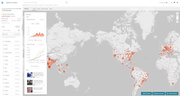
Task: Toggle Brazil line in legend
Action: coord(42,62)
